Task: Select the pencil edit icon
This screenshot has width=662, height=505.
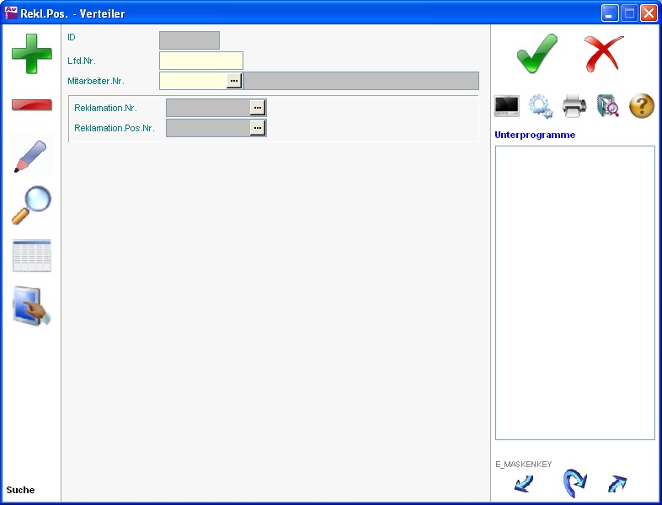Action: pos(31,157)
